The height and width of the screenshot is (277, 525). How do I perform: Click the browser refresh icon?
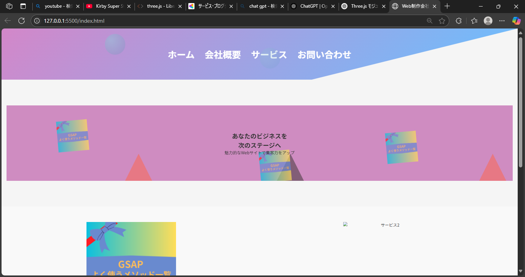point(22,20)
